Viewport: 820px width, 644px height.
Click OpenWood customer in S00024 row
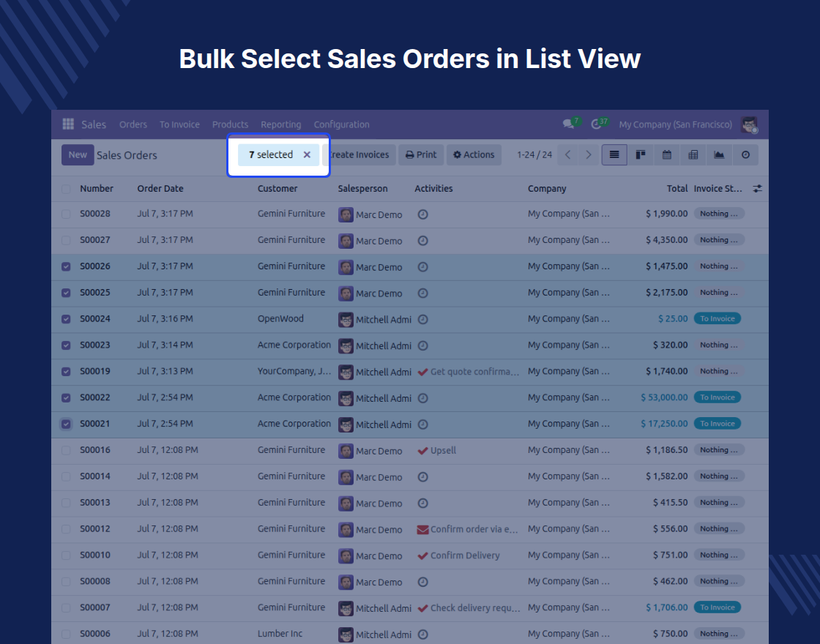tap(280, 319)
